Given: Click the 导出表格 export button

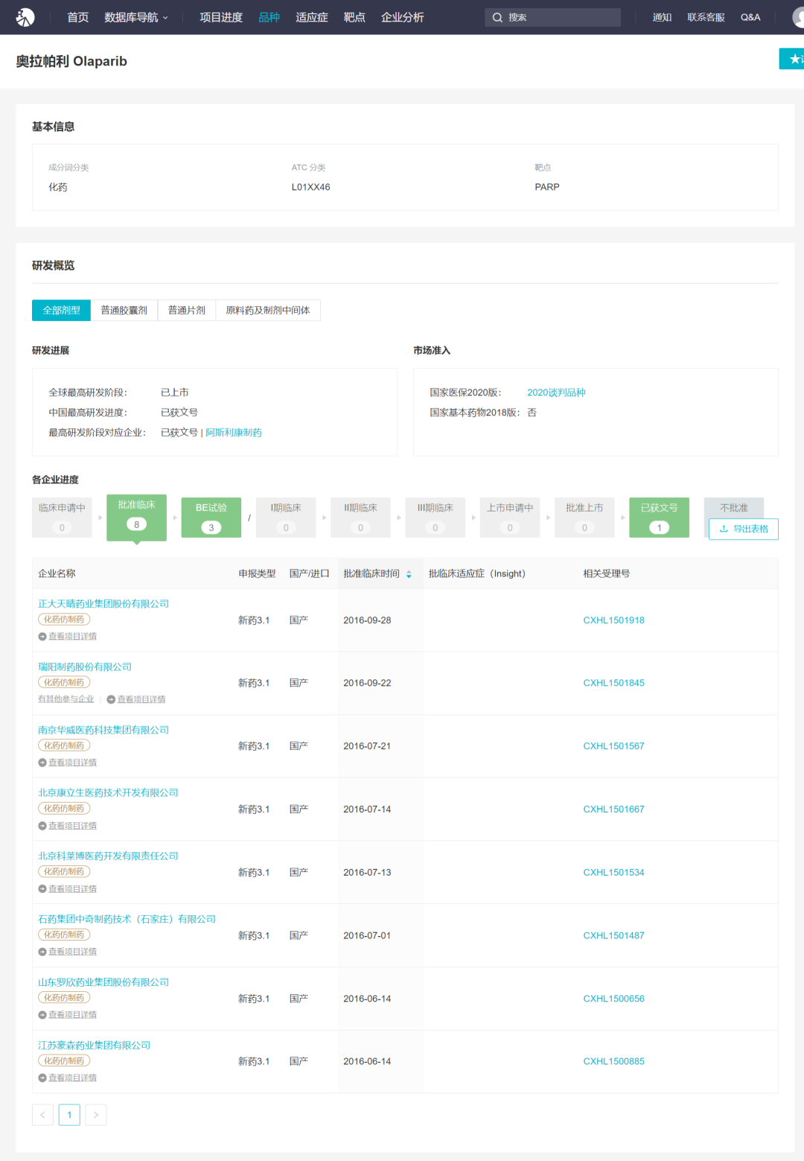Looking at the screenshot, I should pyautogui.click(x=744, y=529).
